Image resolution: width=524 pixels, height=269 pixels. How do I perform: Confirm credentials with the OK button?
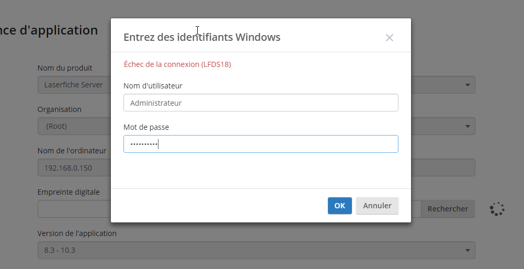point(339,206)
